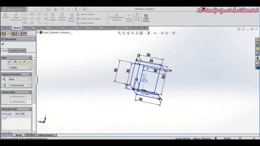Click the Dimension Text box
Image resolution: width=260 pixels, height=146 pixels.
click(16, 123)
